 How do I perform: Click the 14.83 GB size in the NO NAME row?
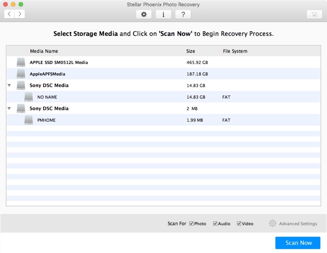tap(196, 97)
